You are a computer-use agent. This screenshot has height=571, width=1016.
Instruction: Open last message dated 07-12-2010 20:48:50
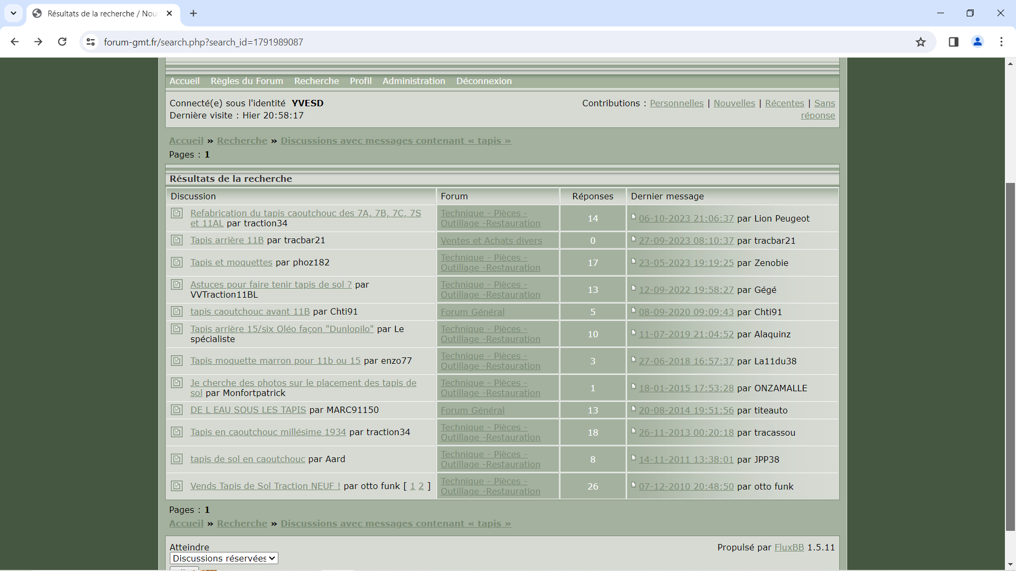[686, 486]
